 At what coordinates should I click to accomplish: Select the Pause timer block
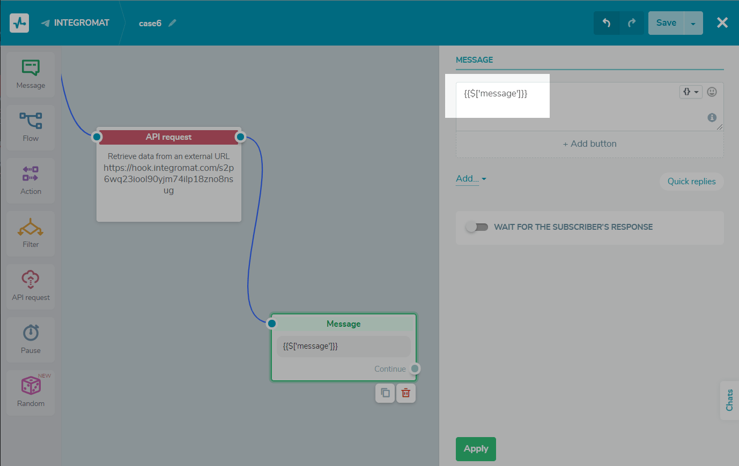point(31,340)
